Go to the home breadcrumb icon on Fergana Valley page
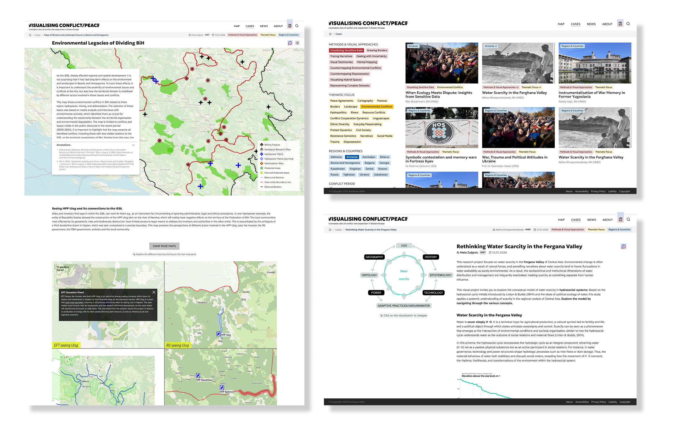The image size is (673, 425). coord(330,230)
